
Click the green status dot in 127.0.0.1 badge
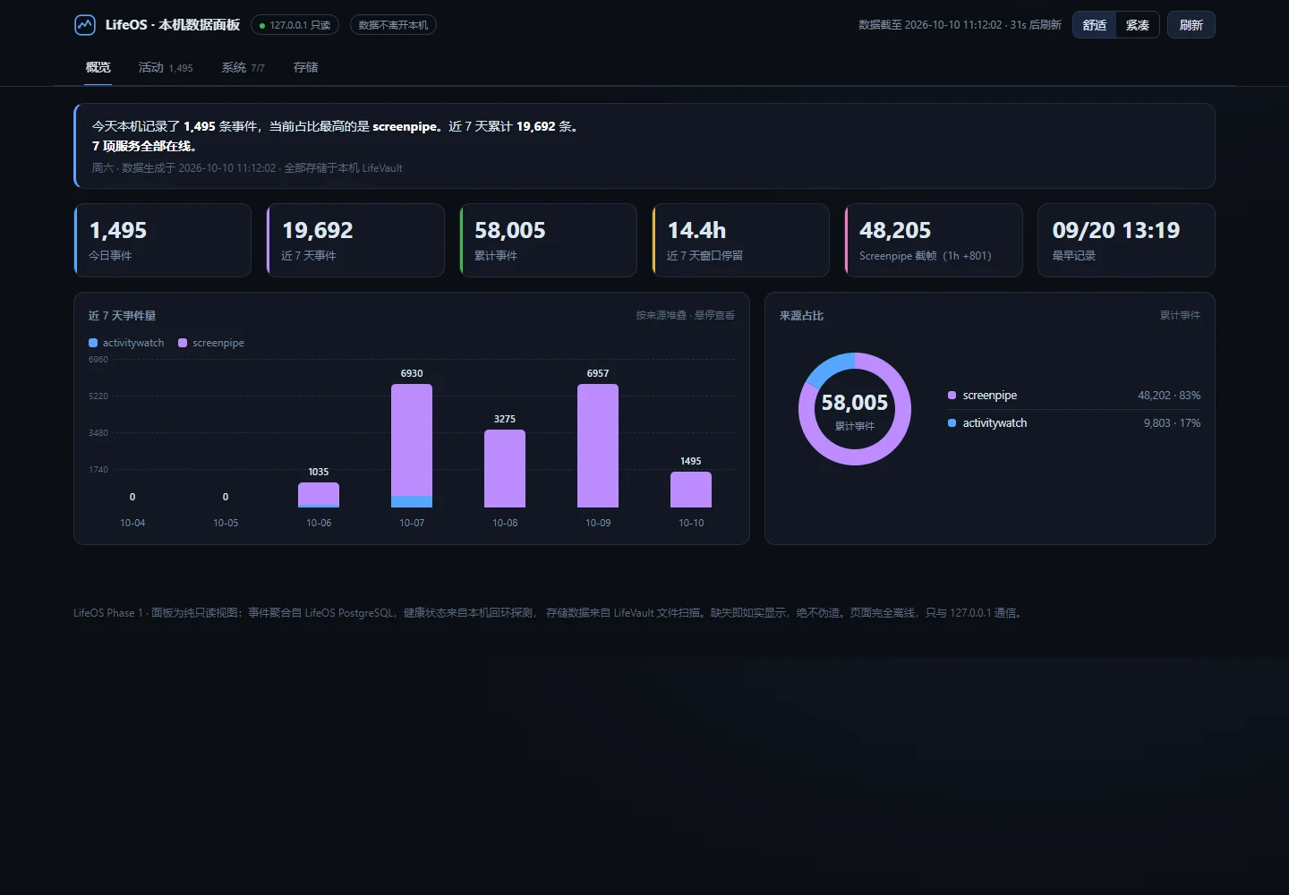click(x=262, y=25)
